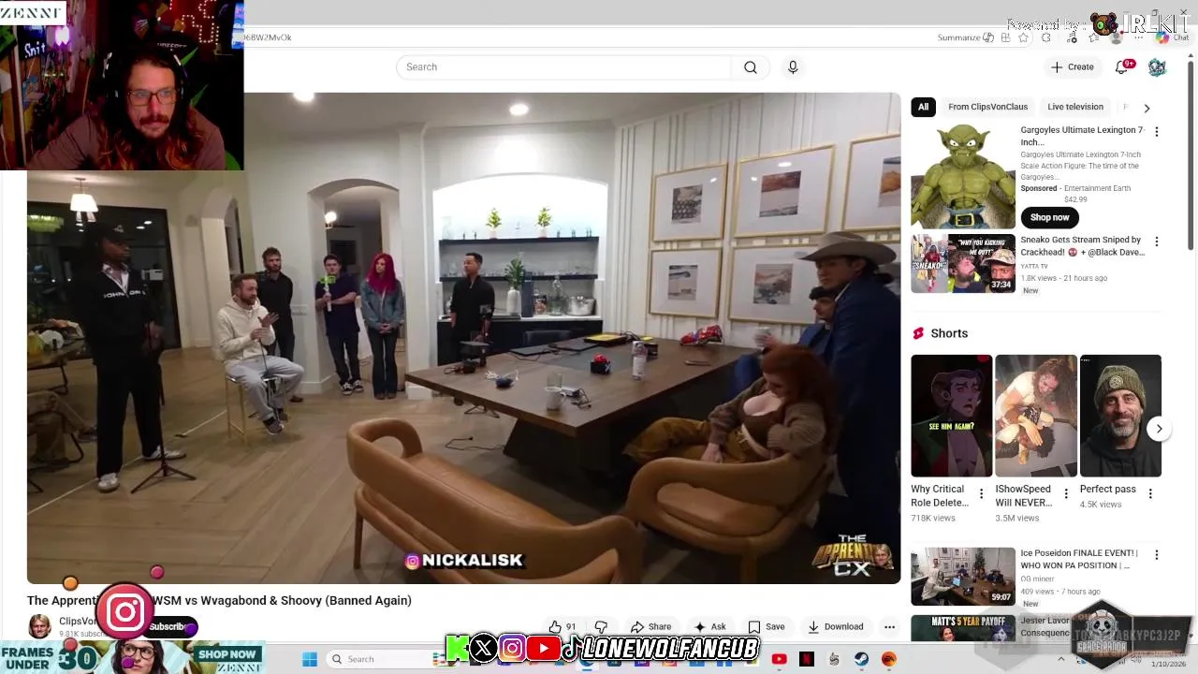Open the Ice Poseidon FINALE EVENT thumbnail

click(962, 576)
